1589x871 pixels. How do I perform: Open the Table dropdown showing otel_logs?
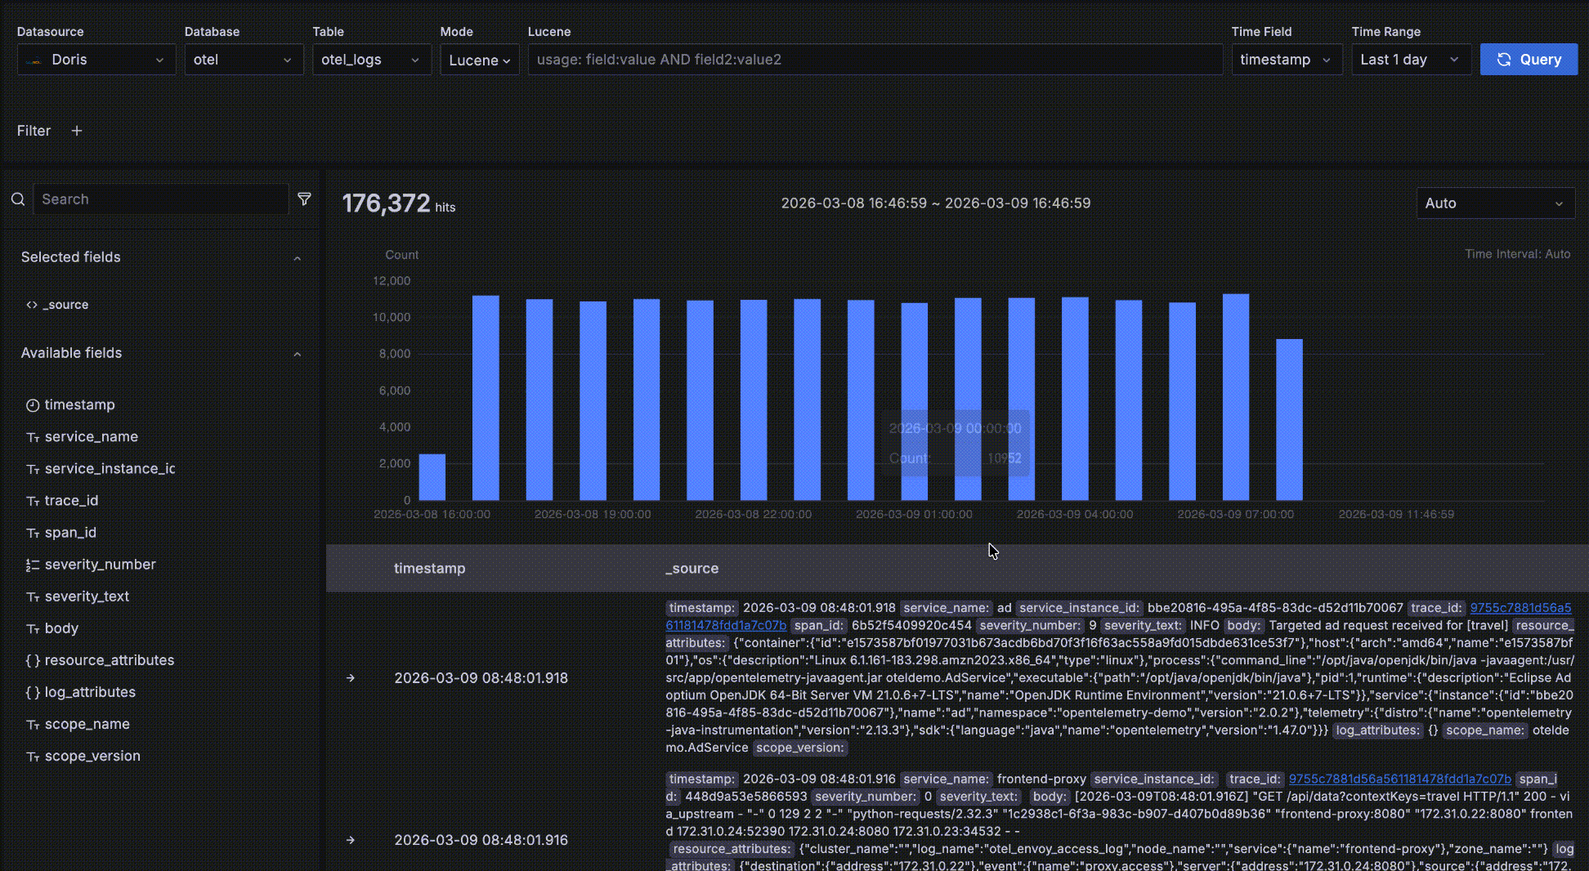pos(371,60)
